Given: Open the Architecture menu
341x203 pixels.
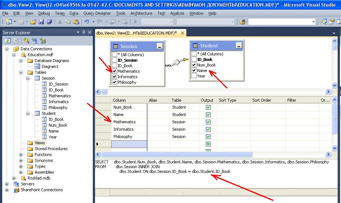Looking at the screenshot, I should click(x=141, y=13).
